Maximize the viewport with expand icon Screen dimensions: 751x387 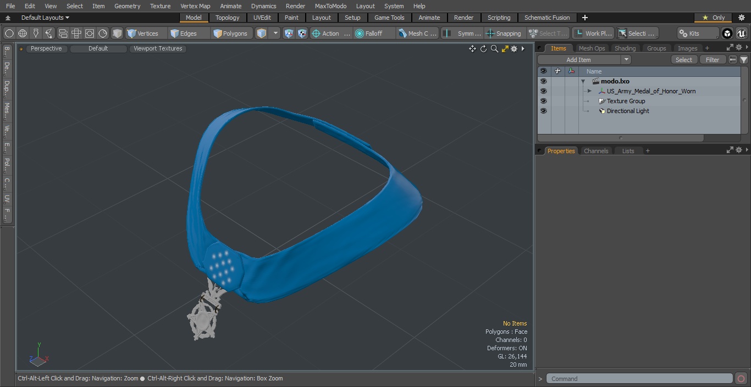click(x=505, y=49)
